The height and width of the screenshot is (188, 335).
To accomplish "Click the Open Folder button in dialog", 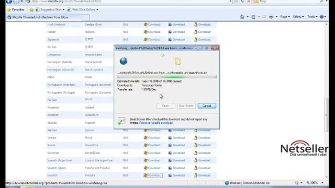I will tap(186, 105).
